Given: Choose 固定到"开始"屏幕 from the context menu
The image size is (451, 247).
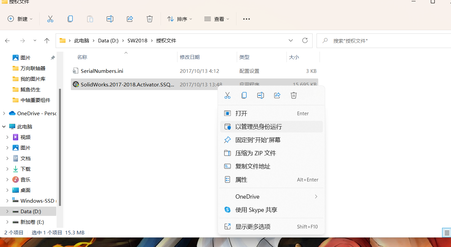Looking at the screenshot, I should click(271, 140).
